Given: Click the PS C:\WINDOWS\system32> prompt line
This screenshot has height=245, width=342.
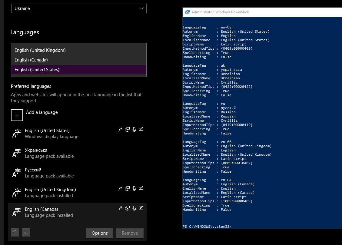Looking at the screenshot, I should pos(207,227).
